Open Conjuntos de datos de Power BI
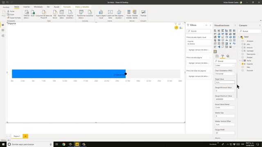 (x=44, y=14)
